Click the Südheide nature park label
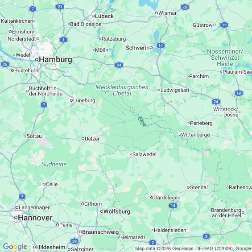 point(54,164)
